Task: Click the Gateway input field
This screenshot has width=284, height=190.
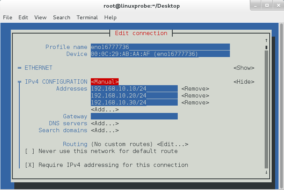Action: tap(134, 116)
